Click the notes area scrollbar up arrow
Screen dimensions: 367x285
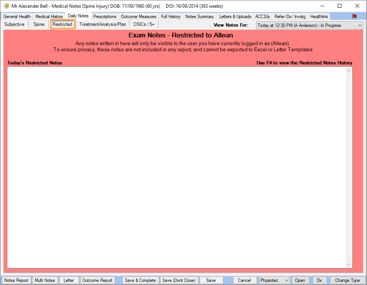click(349, 70)
